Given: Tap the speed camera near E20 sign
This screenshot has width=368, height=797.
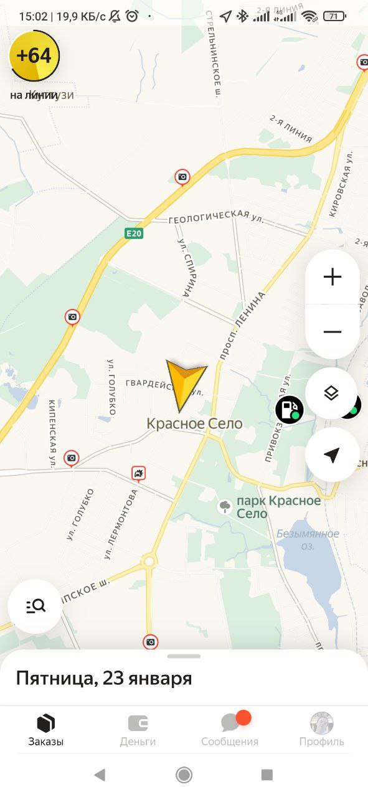Looking at the screenshot, I should click(182, 177).
